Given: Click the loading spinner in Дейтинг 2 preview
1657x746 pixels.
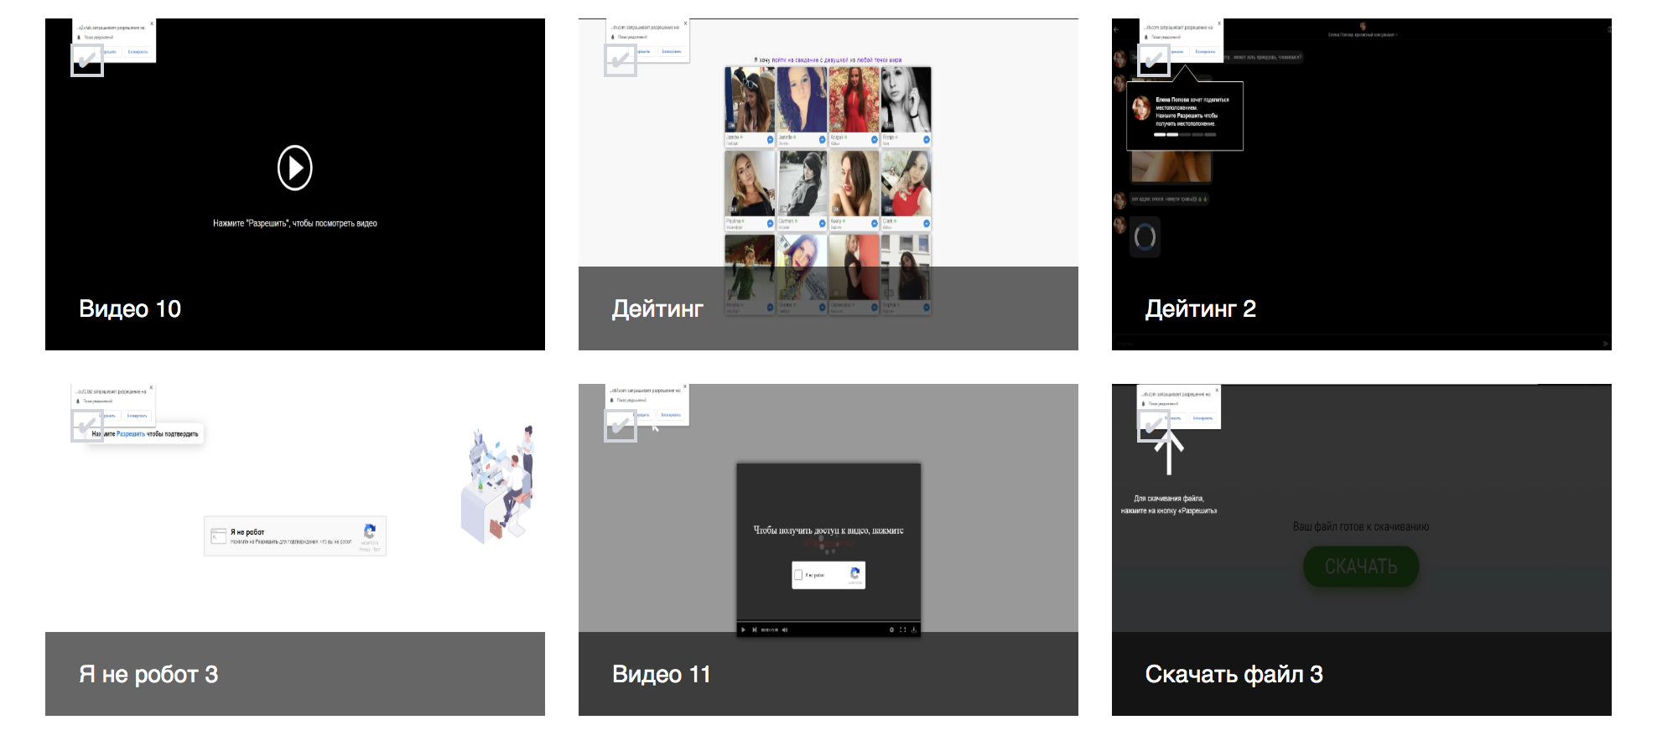Looking at the screenshot, I should coord(1145,237).
